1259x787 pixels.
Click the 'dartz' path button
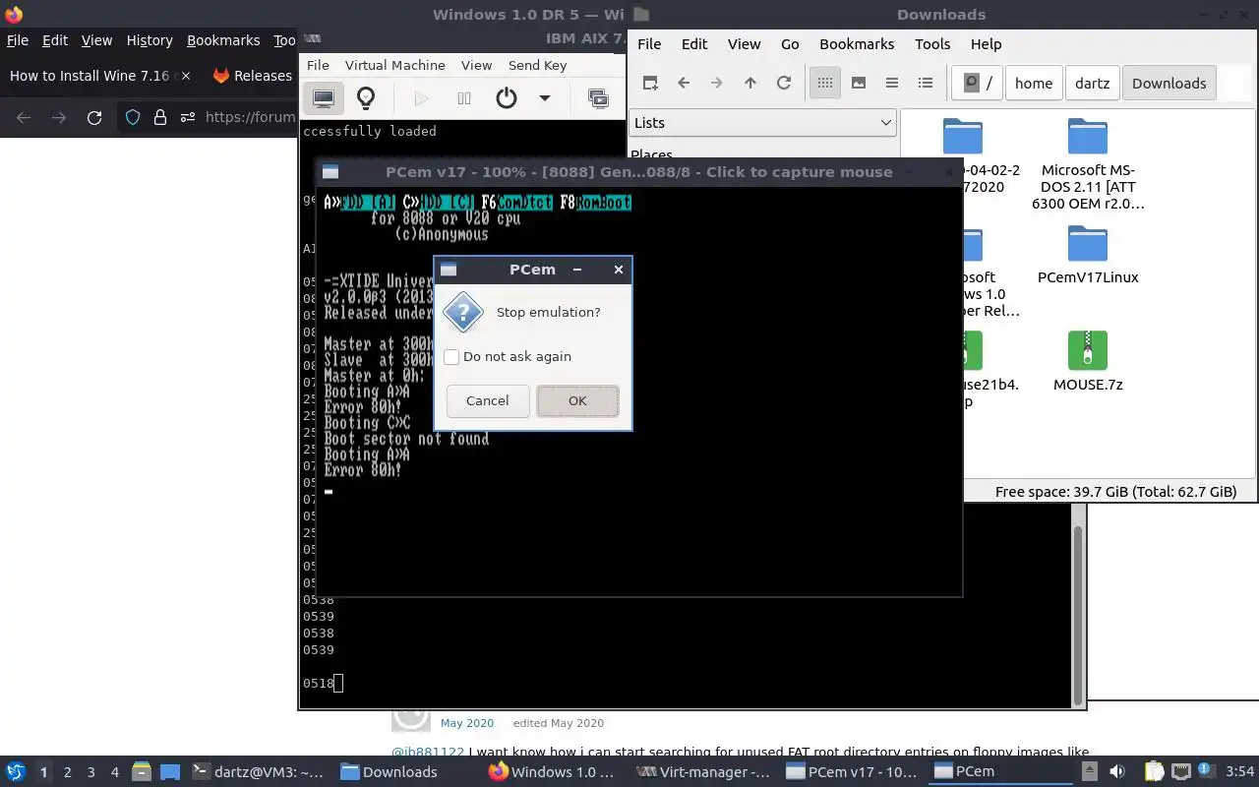coord(1092,84)
